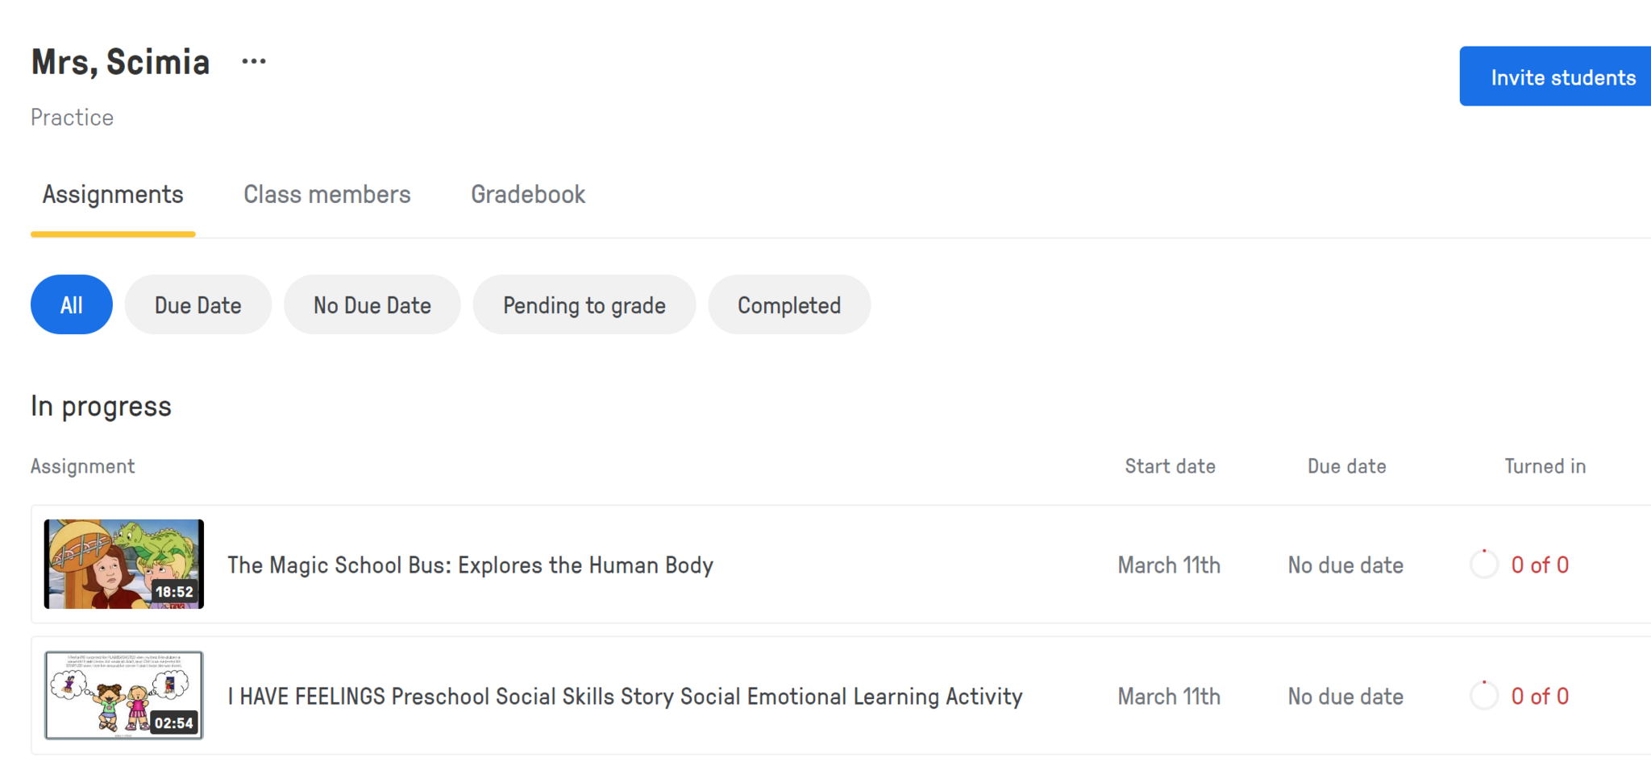The height and width of the screenshot is (782, 1651).
Task: Click the Due date column header
Action: 1346,466
